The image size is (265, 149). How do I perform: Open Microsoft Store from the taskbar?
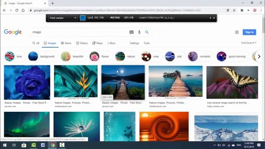click(x=24, y=145)
